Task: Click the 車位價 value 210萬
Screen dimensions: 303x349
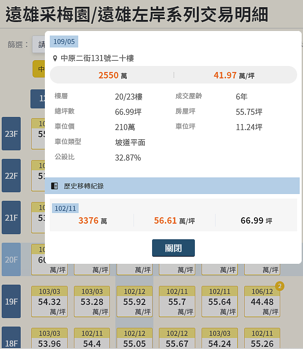Action: pos(125,127)
